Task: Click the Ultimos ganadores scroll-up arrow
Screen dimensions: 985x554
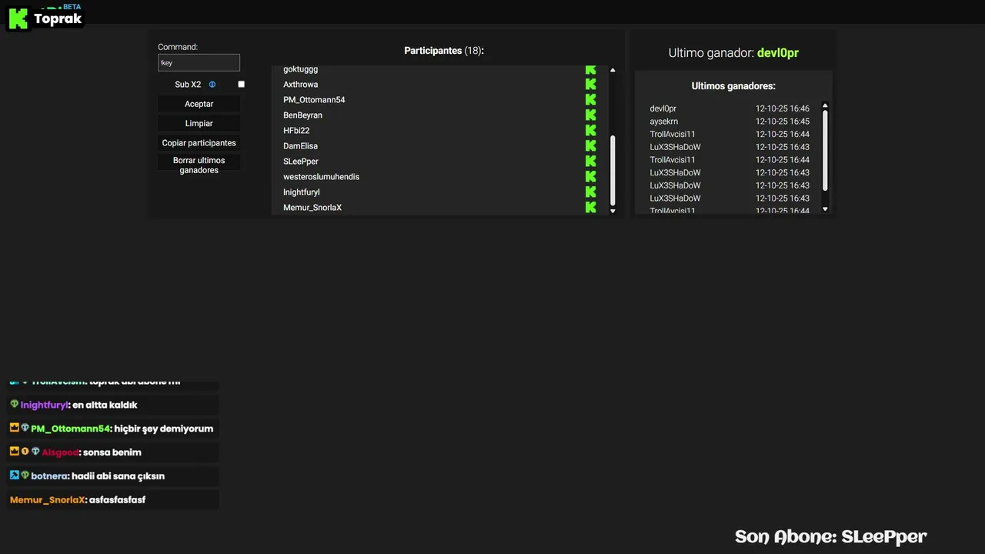Action: [x=825, y=106]
